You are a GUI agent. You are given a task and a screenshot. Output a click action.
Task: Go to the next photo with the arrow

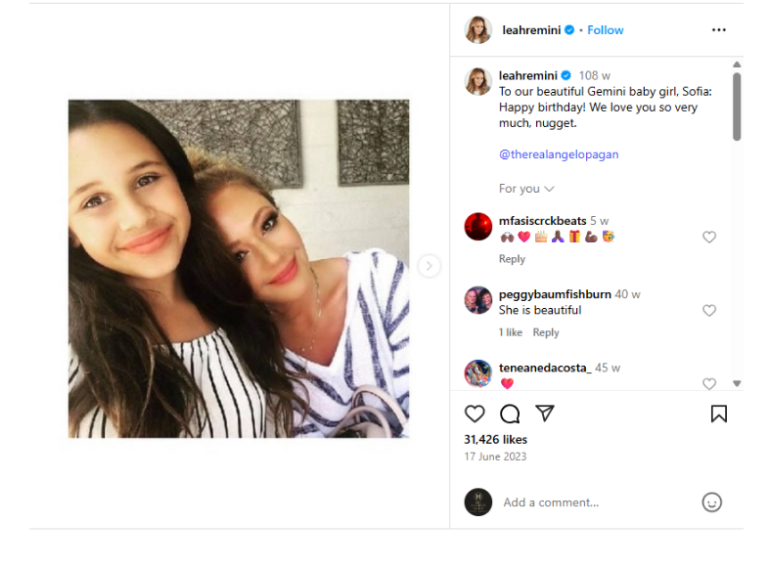(430, 266)
